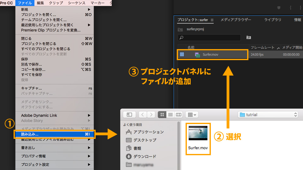Open the プロジェクト: surfer panel menu icon
Viewport: 303px width, 170px height.
point(212,20)
